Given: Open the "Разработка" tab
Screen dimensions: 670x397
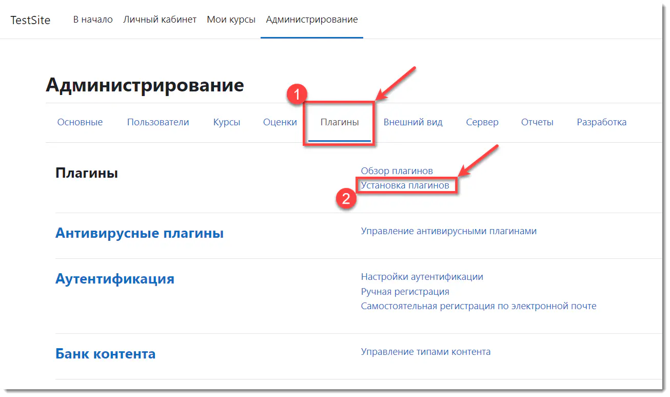Looking at the screenshot, I should tap(601, 122).
